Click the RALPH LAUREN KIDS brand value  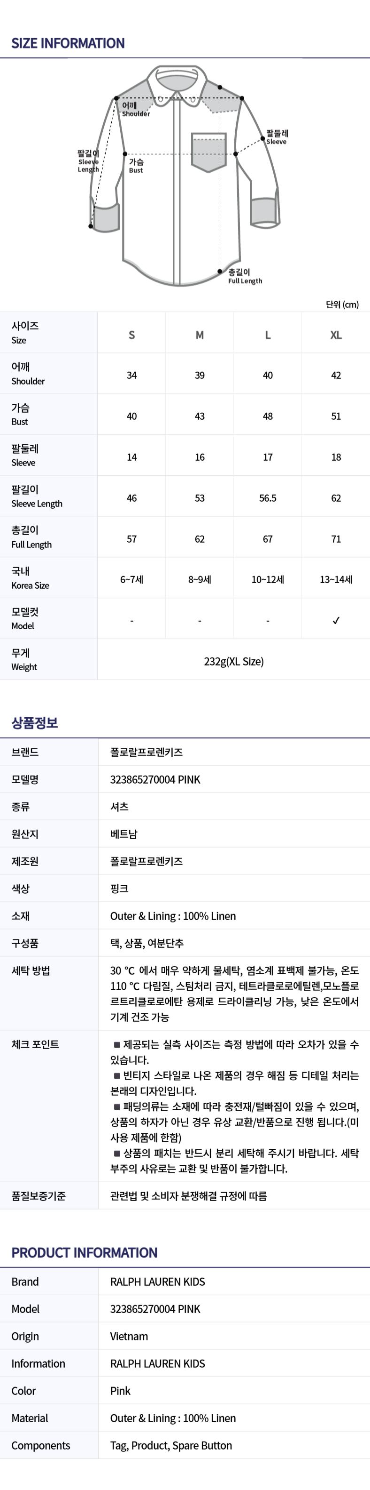(158, 1281)
